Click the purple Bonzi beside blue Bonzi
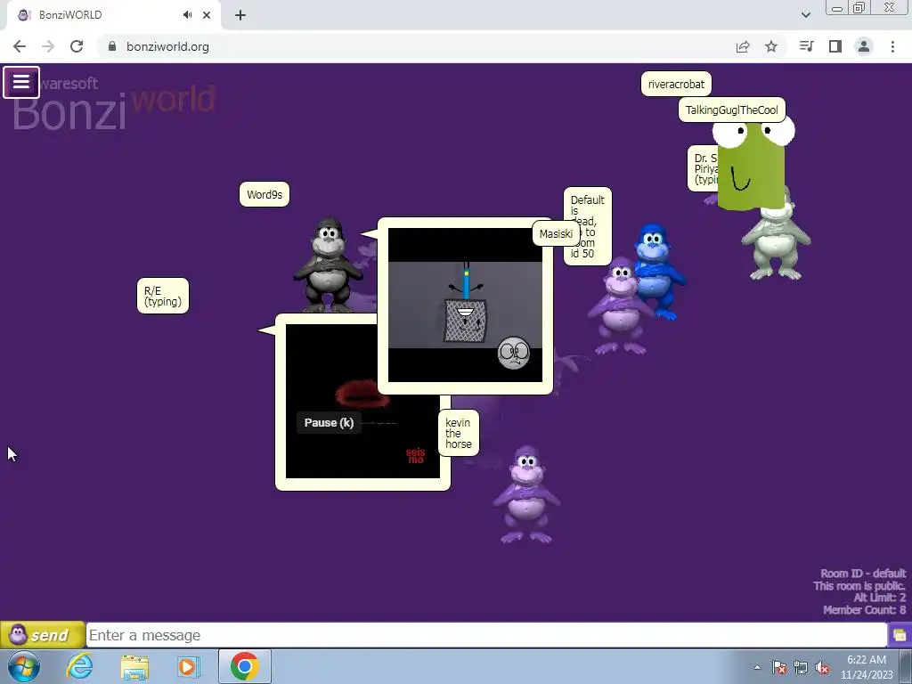 pyautogui.click(x=620, y=306)
